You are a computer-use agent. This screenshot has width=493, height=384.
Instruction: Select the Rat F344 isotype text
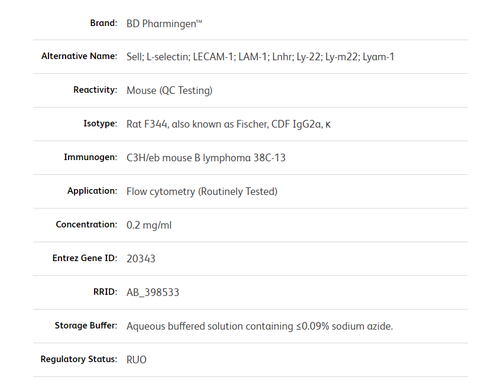pos(228,124)
